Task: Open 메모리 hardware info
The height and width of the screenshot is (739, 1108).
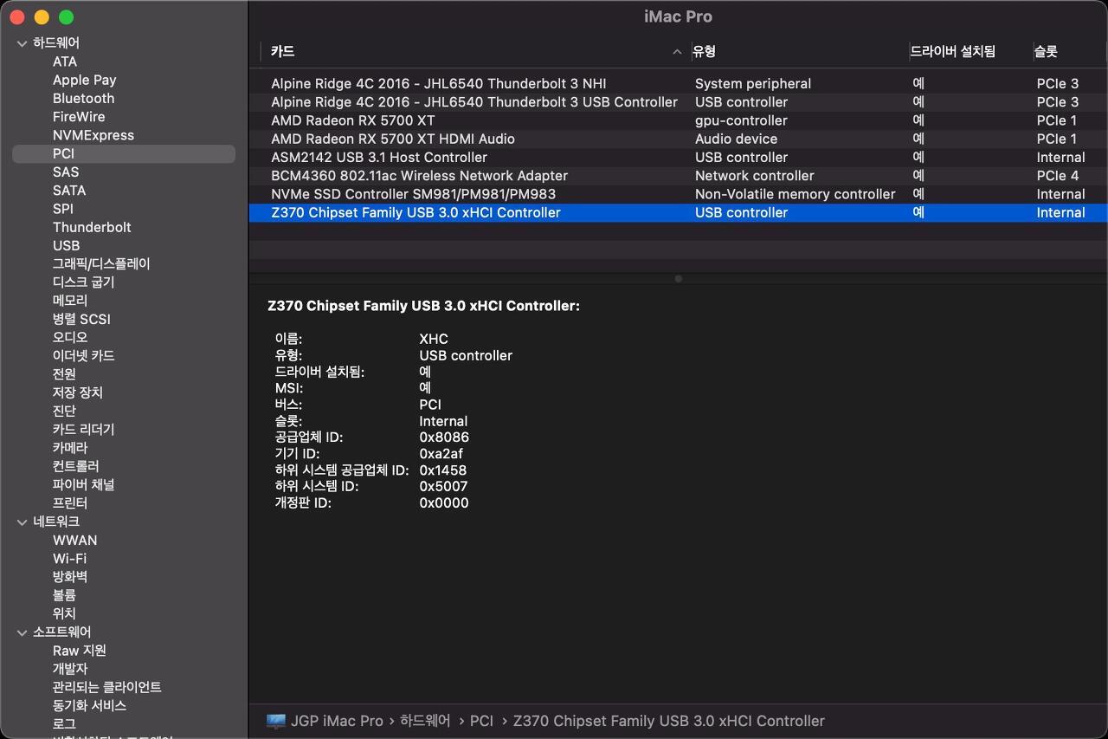Action: [70, 301]
